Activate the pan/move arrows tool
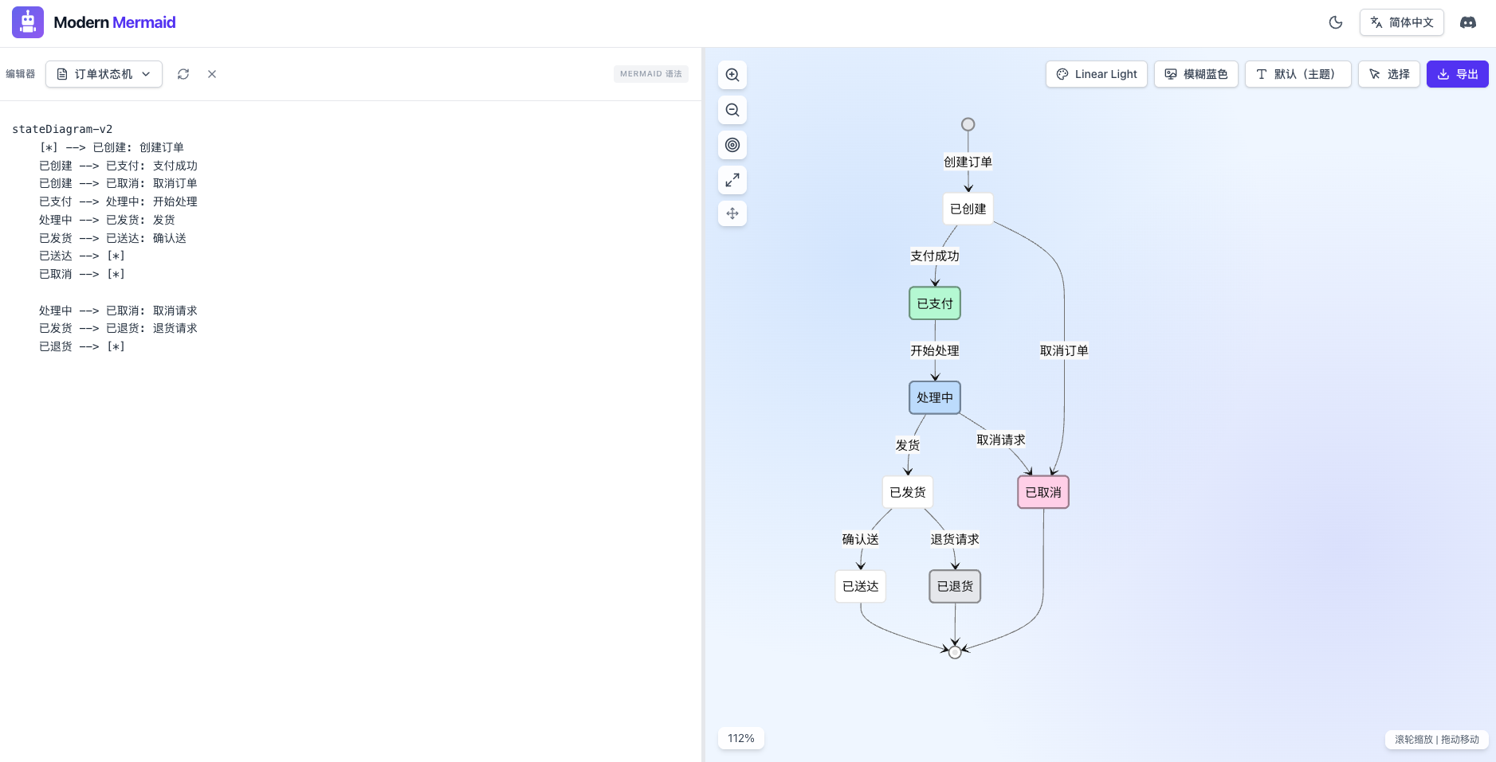 point(732,213)
